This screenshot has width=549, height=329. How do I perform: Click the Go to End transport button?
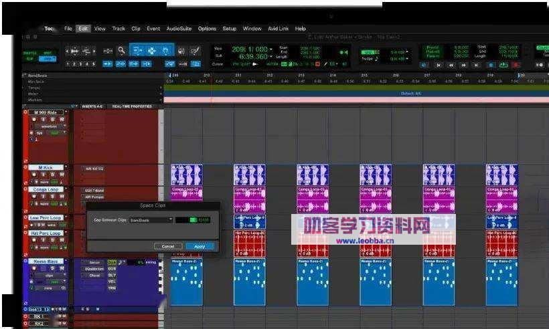coord(477,65)
